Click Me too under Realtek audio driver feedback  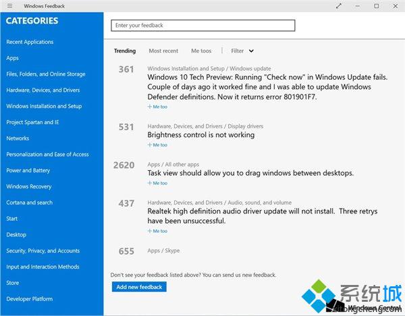click(x=157, y=231)
